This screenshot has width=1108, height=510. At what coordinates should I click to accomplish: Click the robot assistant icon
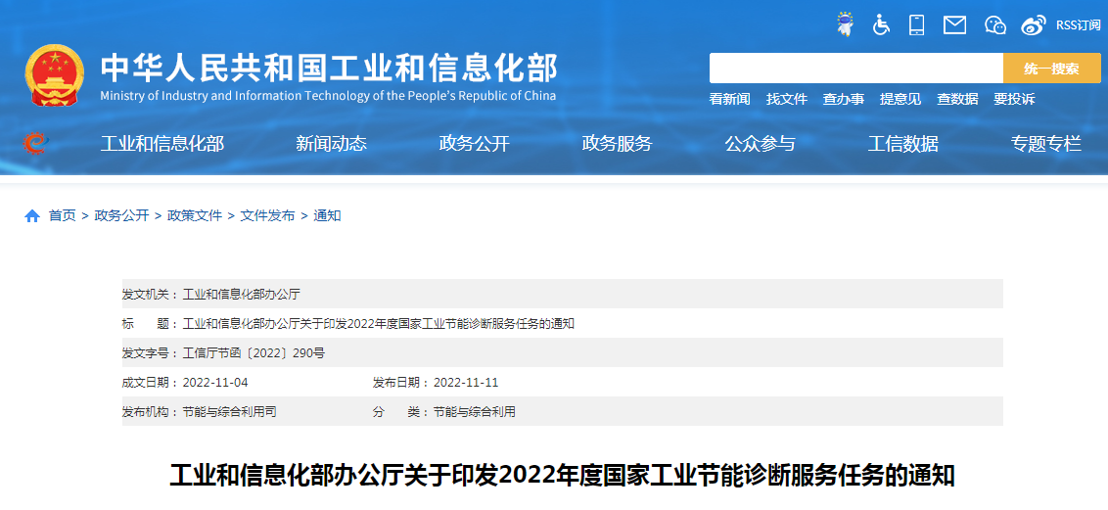[x=845, y=24]
